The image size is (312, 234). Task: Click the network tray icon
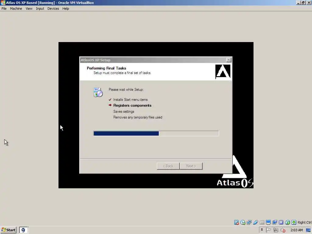coord(275,230)
